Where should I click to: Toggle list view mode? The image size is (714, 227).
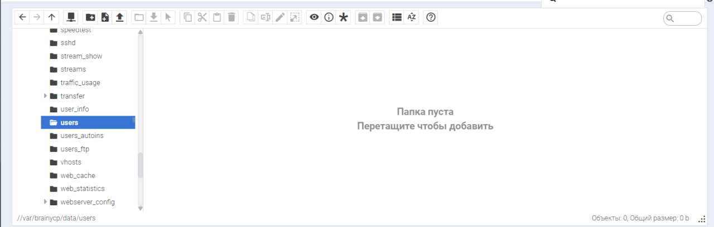tap(397, 17)
